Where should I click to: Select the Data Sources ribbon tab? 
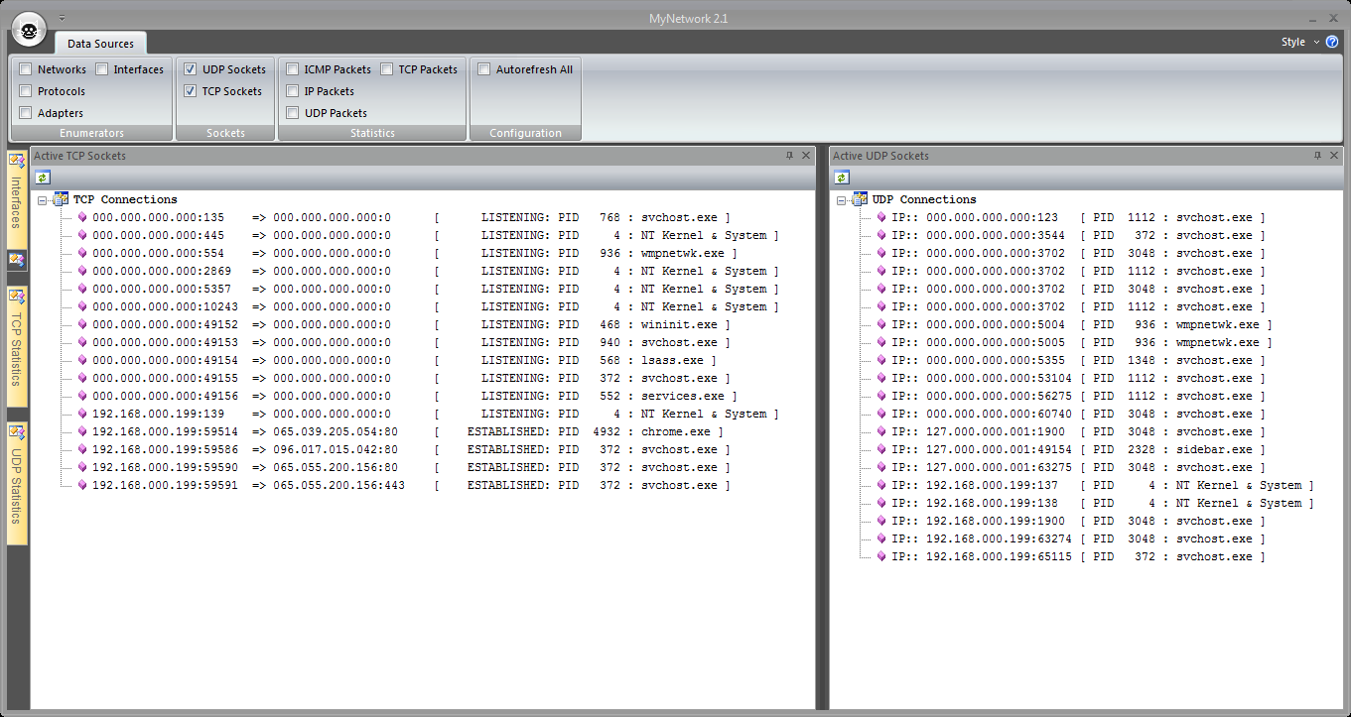click(100, 44)
